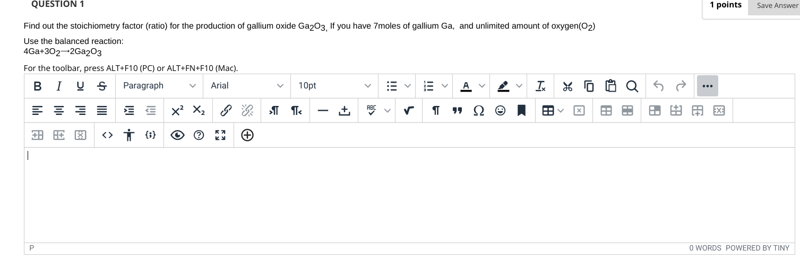
Task: Insert a numbered list
Action: pyautogui.click(x=428, y=86)
